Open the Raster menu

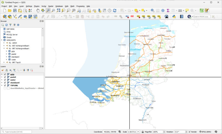51,6
